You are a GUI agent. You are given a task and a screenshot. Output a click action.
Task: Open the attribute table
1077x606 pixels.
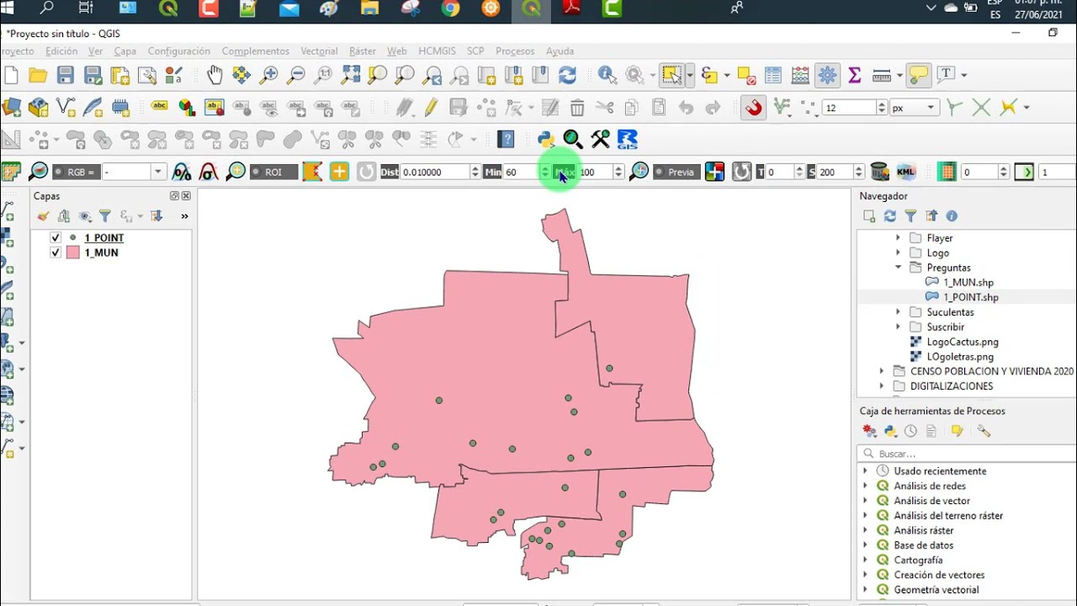[773, 75]
